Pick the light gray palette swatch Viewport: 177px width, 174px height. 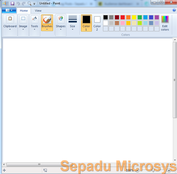111,23
